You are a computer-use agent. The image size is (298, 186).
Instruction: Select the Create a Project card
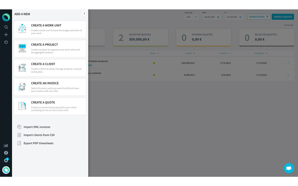pyautogui.click(x=50, y=49)
